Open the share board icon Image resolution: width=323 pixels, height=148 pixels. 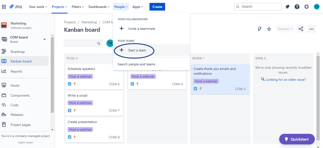tap(301, 29)
